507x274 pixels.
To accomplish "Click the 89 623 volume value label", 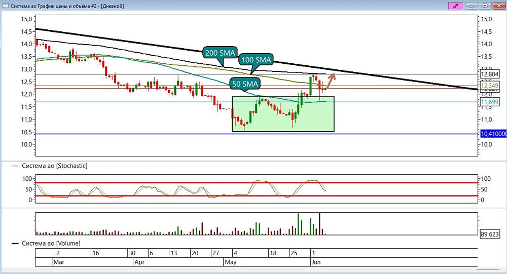I will click(x=490, y=234).
